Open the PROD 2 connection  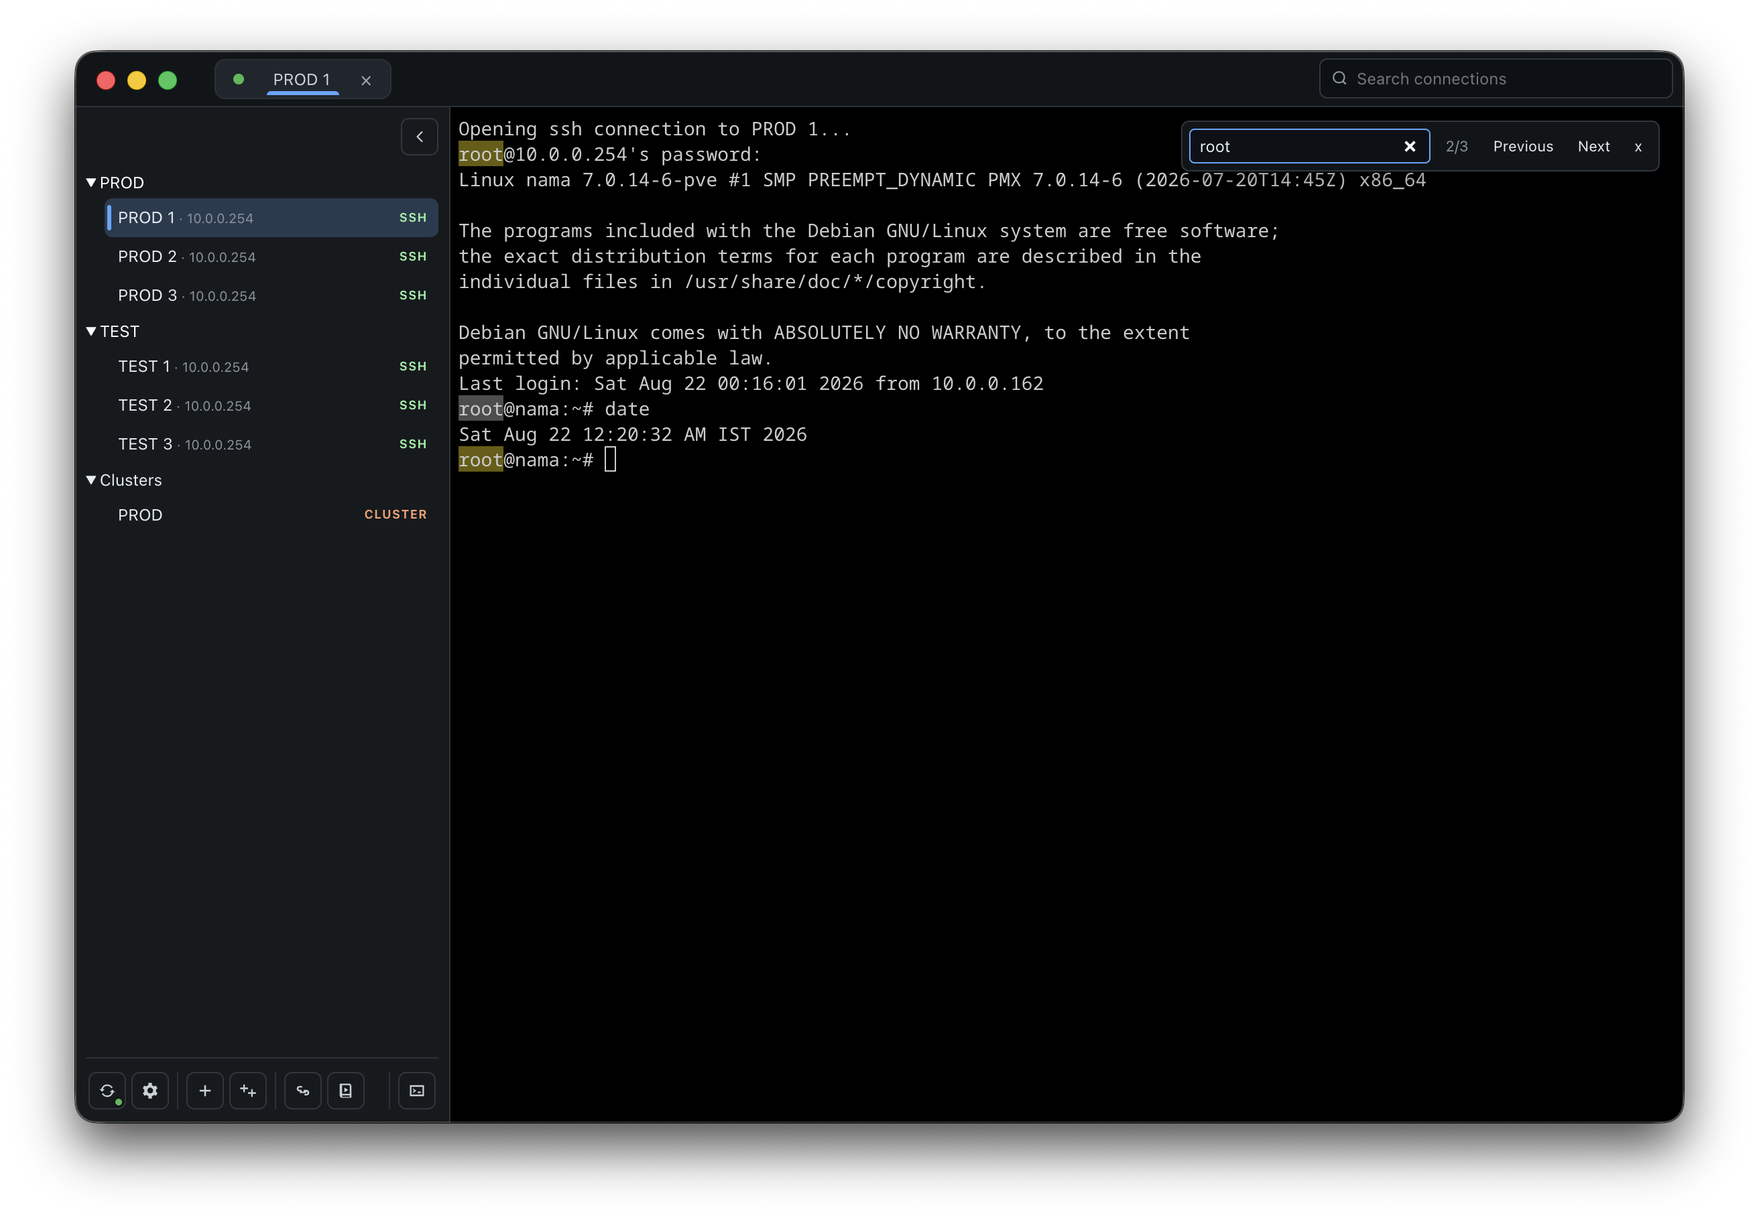pyautogui.click(x=271, y=257)
